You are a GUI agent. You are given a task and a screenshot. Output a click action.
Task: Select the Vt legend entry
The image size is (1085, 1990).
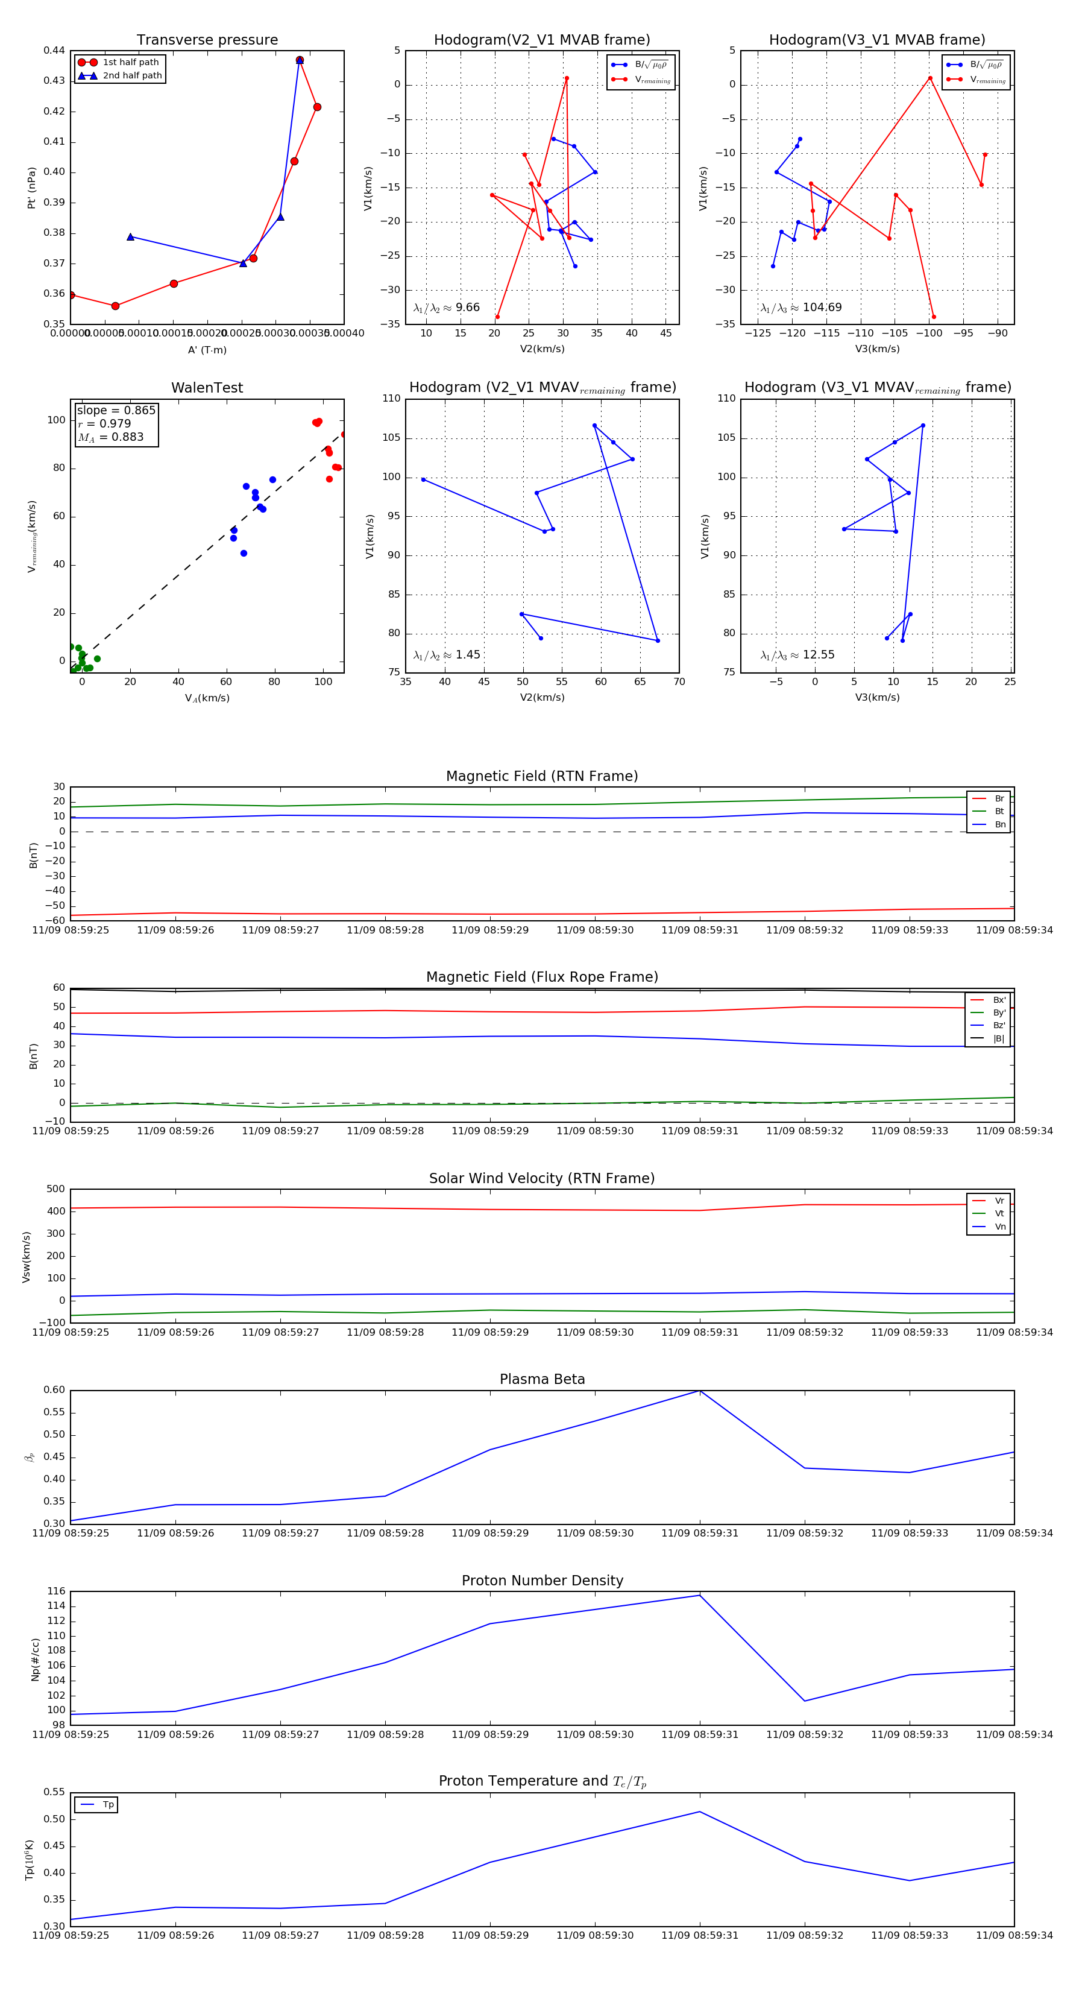[x=989, y=1214]
